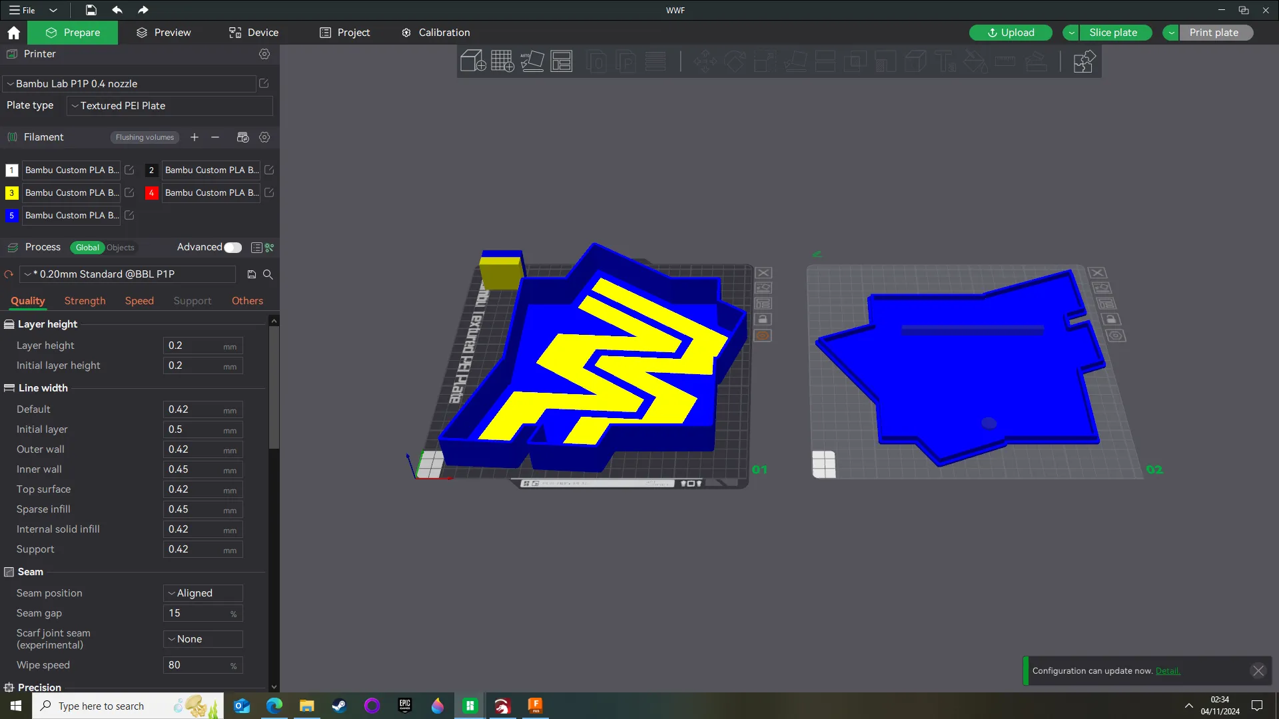
Task: Click the Upload button
Action: (x=1011, y=33)
